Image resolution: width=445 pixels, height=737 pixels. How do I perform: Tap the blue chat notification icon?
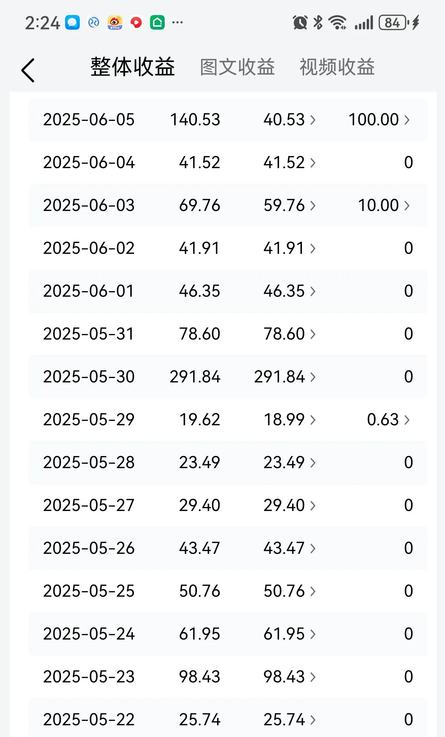click(72, 23)
